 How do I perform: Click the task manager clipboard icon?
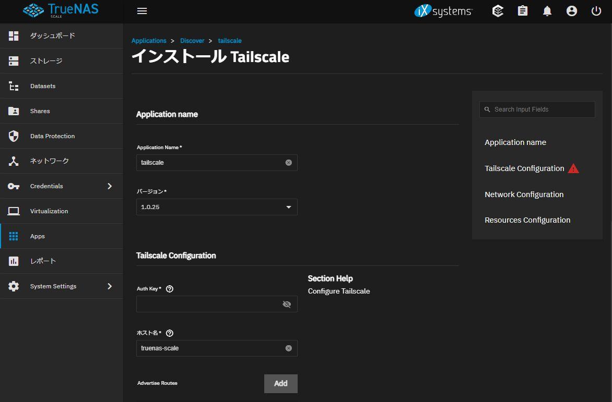click(522, 10)
